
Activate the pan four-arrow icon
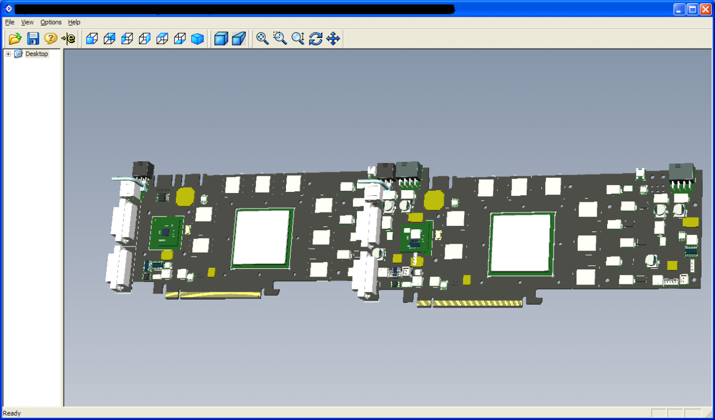coord(333,38)
